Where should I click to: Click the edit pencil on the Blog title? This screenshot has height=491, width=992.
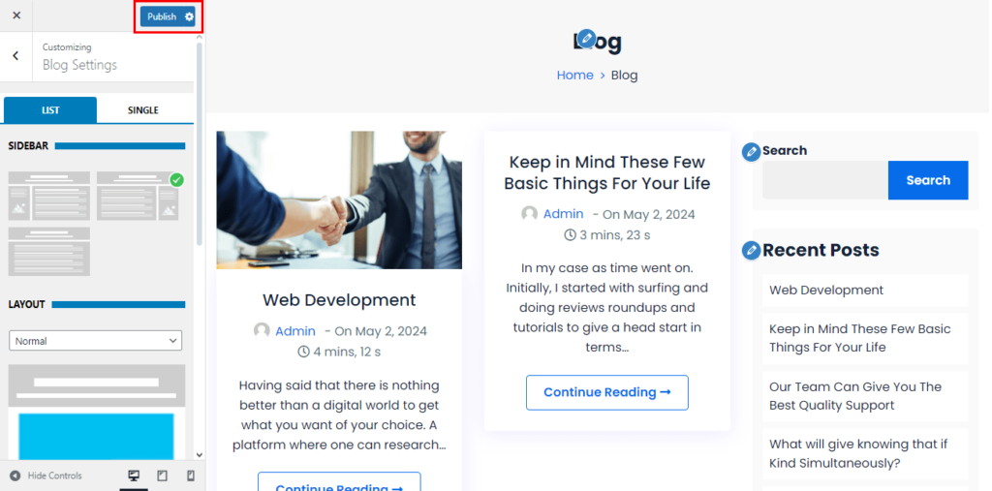point(586,38)
